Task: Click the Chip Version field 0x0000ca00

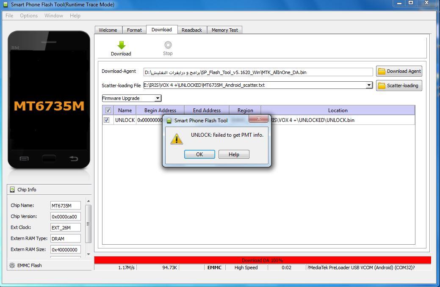Action: 65,217
